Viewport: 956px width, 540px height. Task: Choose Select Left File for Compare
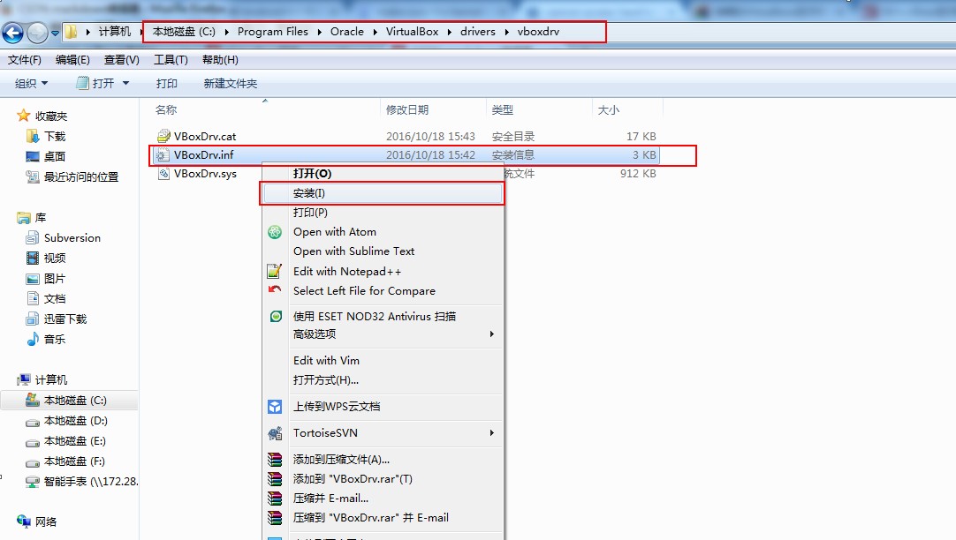383,291
